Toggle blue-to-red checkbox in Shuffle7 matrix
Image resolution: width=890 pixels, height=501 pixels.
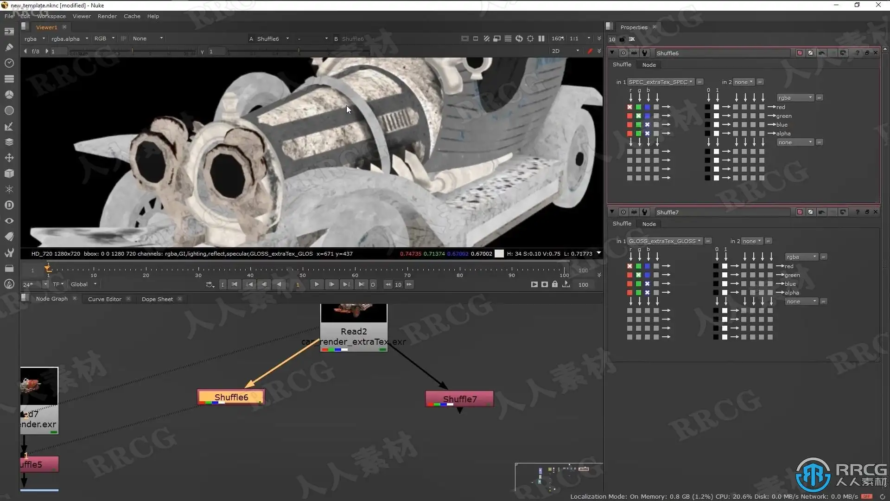(x=647, y=266)
